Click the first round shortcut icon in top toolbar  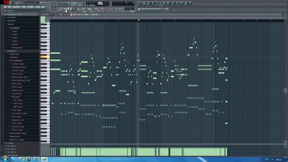139,4
